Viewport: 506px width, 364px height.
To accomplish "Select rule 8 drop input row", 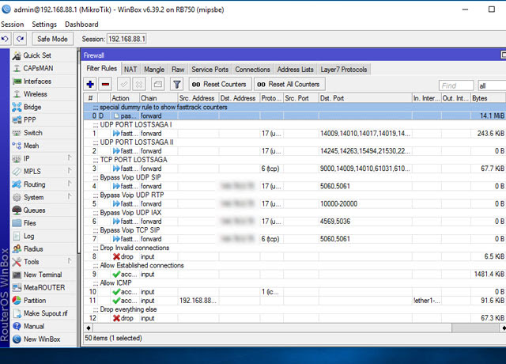I will pyautogui.click(x=295, y=256).
